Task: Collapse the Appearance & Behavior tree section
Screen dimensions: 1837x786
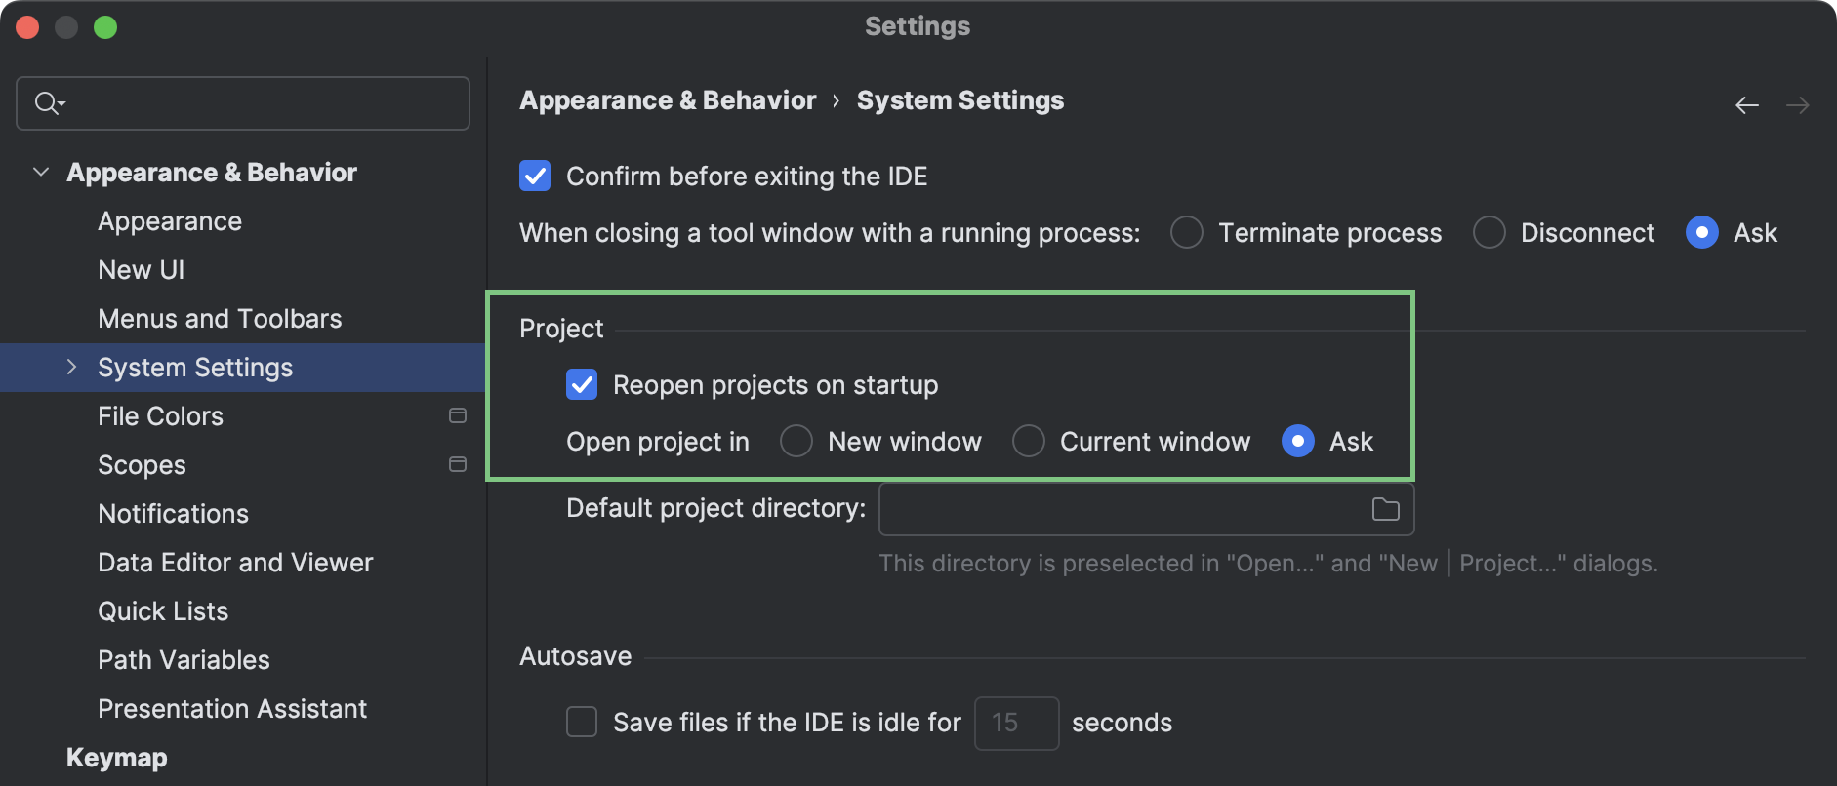Action: 41,171
